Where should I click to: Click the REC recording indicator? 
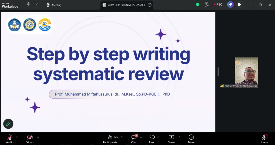[x=218, y=5]
